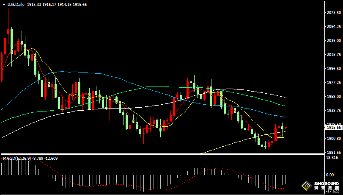
Task: Click the 1958.00 price axis label
Action: coord(334,97)
